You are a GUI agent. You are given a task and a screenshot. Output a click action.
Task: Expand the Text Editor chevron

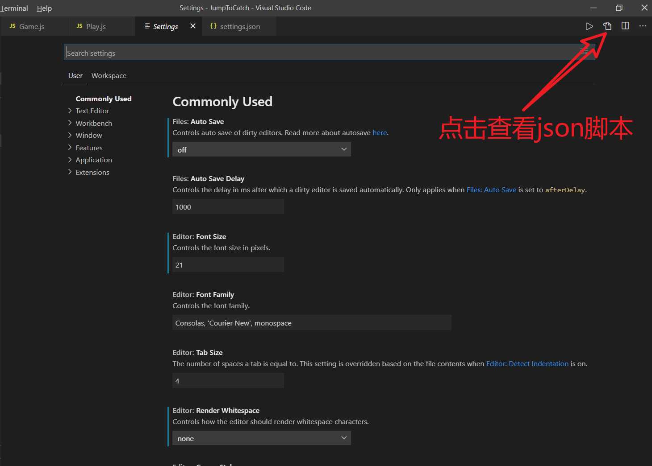(70, 111)
